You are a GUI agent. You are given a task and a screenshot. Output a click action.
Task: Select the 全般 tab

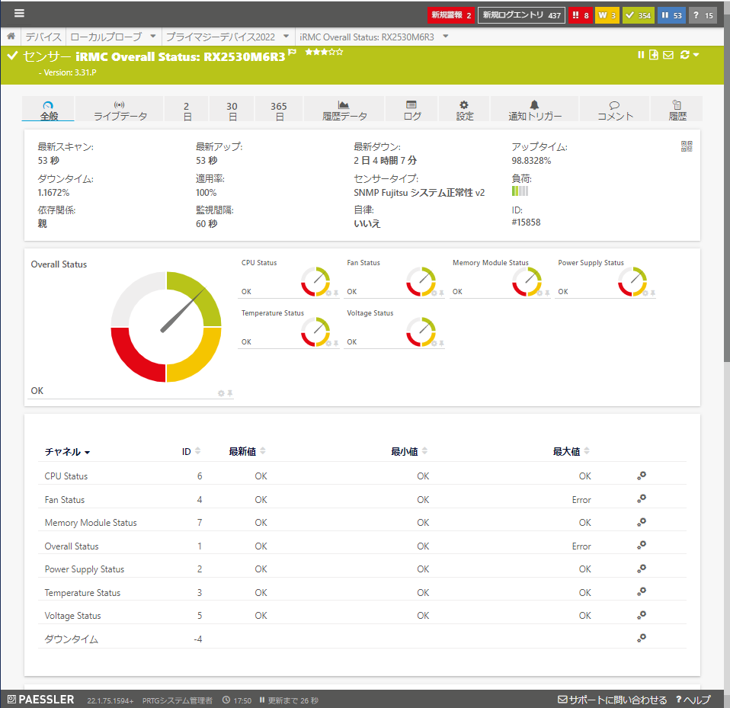pyautogui.click(x=49, y=110)
